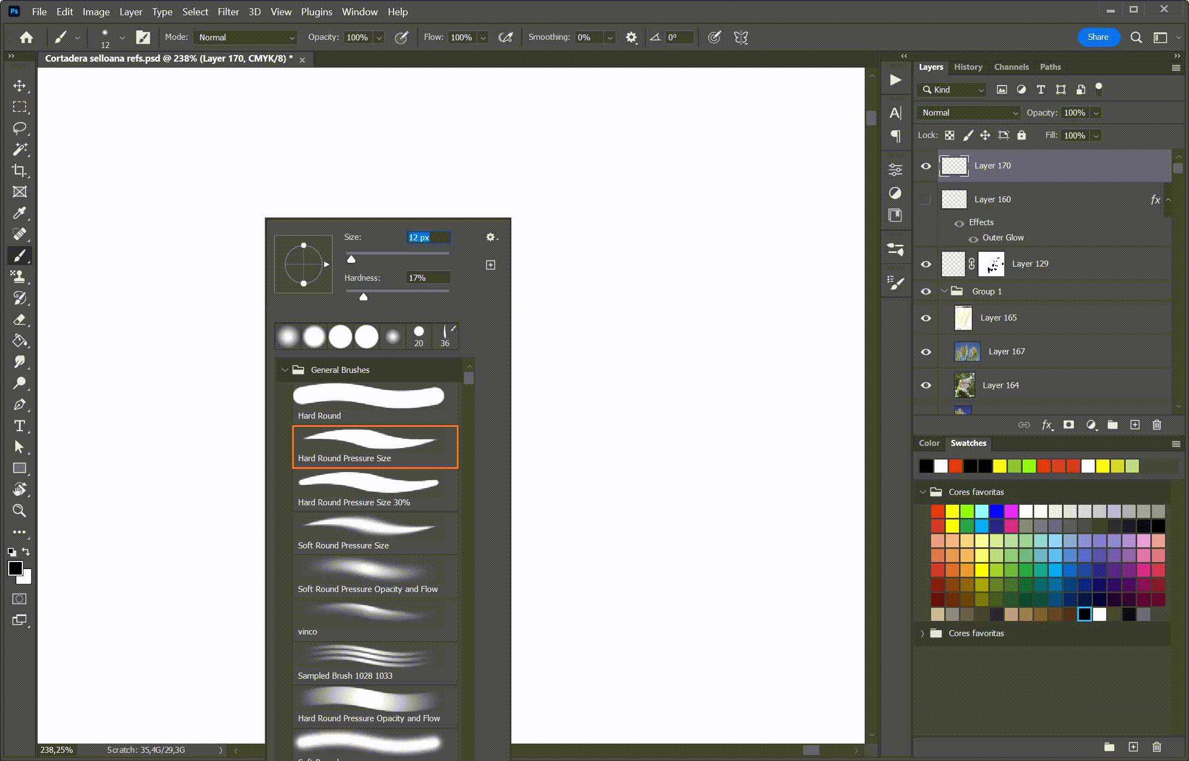The height and width of the screenshot is (761, 1189).
Task: Hide Group 1 layer group
Action: [926, 291]
